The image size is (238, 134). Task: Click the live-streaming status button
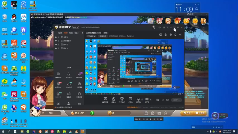point(177,100)
